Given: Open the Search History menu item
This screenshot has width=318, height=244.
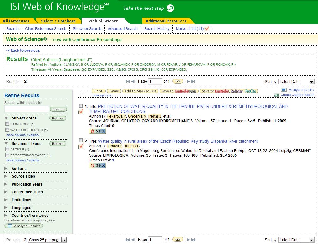Looking at the screenshot, I should point(157,29).
